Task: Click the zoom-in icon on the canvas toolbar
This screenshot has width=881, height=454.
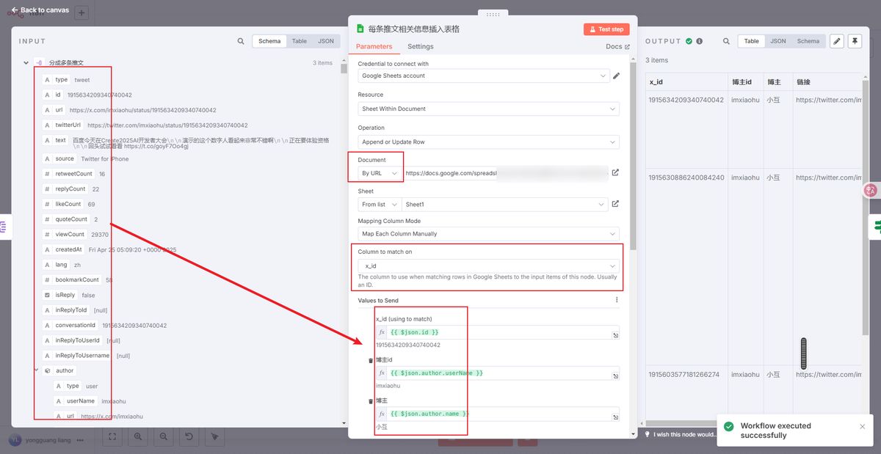Action: [x=138, y=436]
